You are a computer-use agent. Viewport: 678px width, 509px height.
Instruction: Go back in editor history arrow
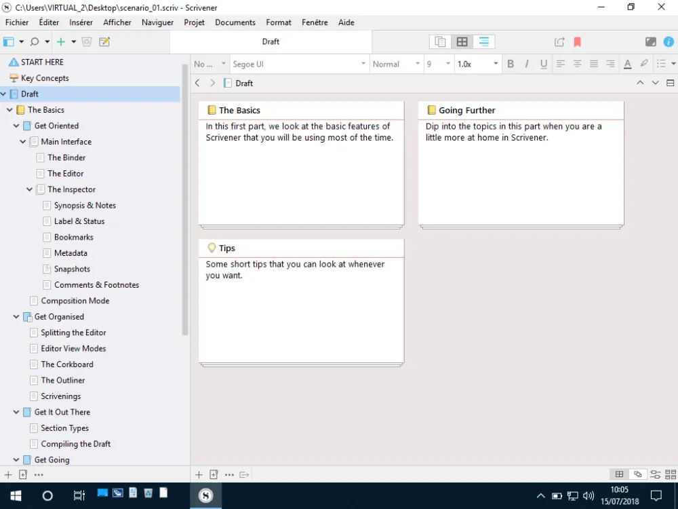click(x=197, y=83)
